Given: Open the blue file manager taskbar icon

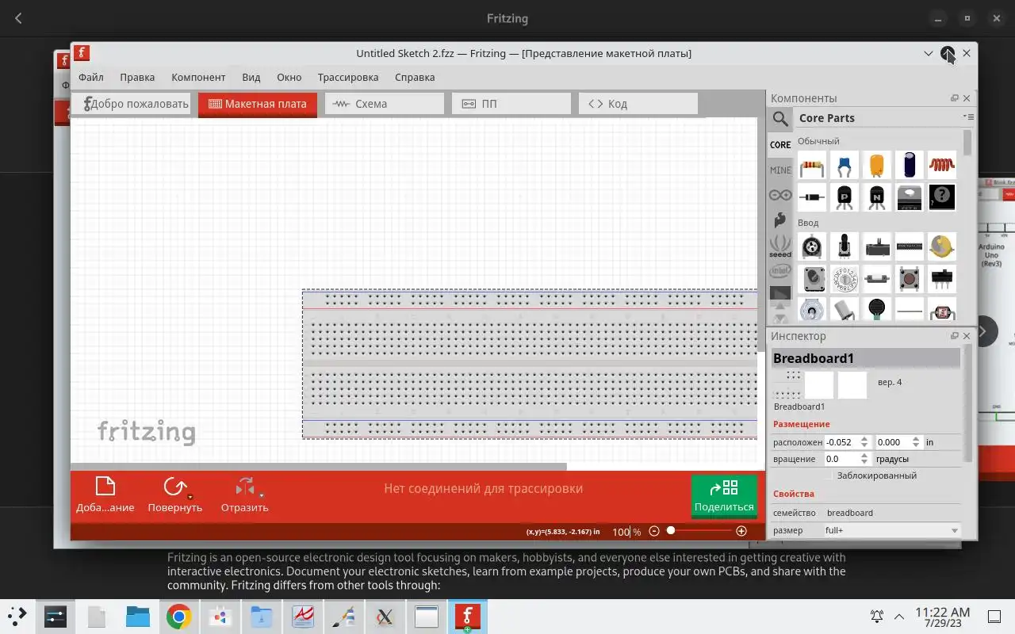Looking at the screenshot, I should (138, 617).
